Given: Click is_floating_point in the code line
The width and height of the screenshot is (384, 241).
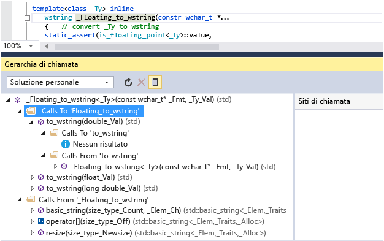Looking at the screenshot, I should click(132, 36).
